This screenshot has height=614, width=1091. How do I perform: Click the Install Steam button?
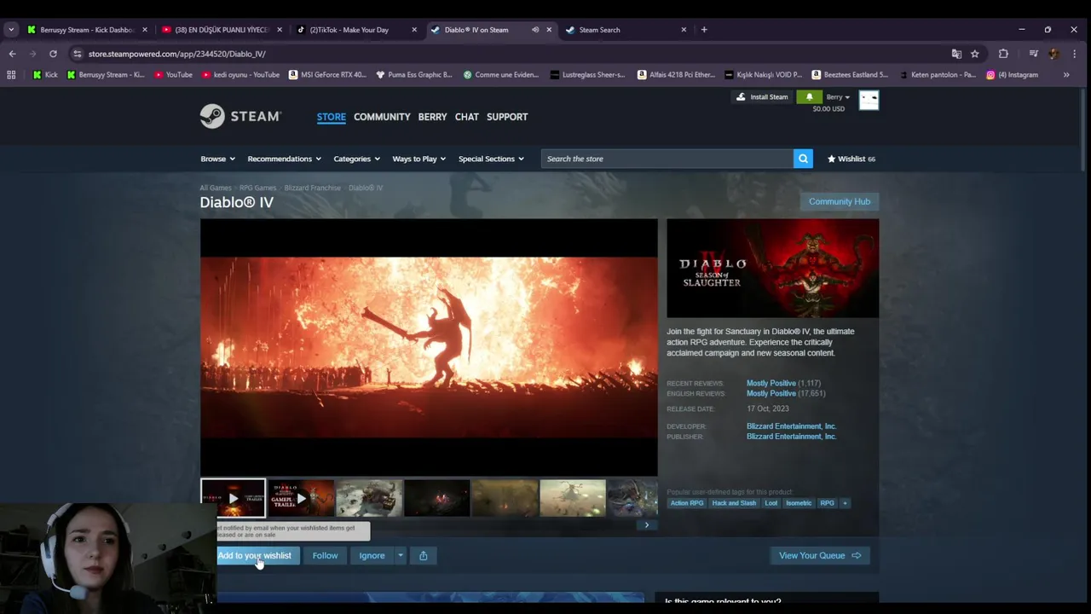(762, 97)
